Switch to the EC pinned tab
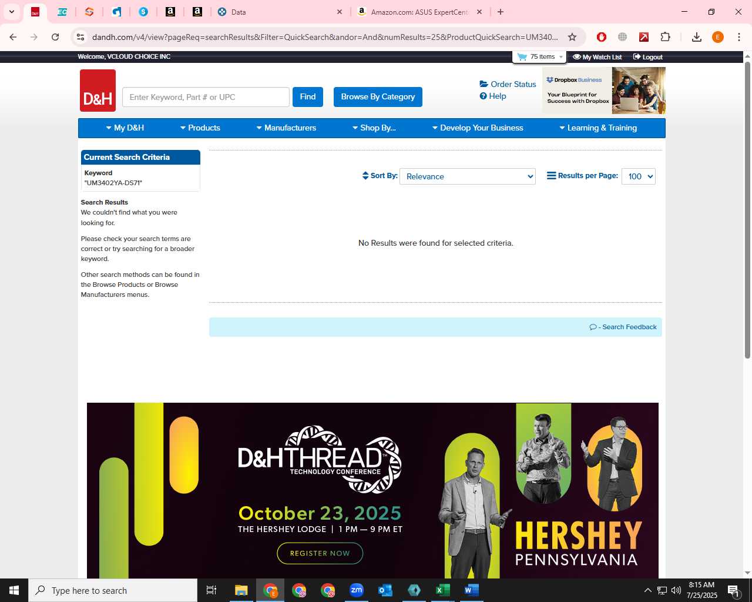The width and height of the screenshot is (752, 602). point(62,12)
